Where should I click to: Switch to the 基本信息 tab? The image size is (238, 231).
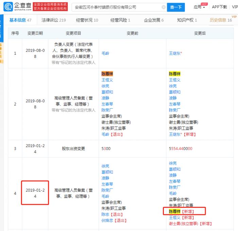coord(20,20)
